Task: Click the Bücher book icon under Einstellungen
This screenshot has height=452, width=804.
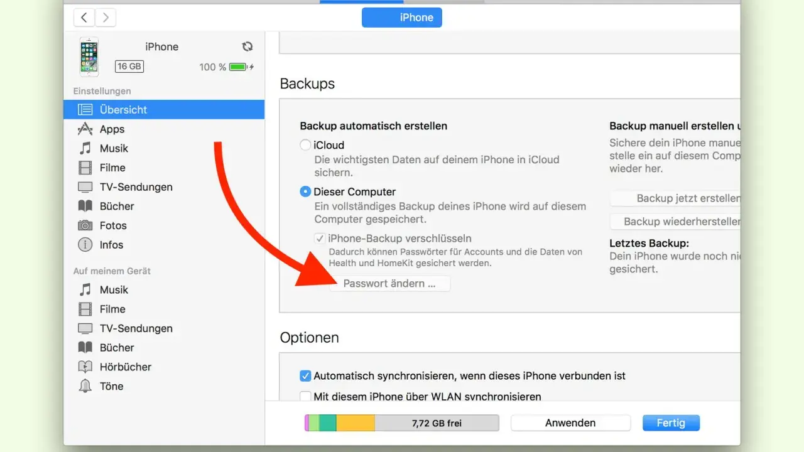Action: click(x=85, y=206)
